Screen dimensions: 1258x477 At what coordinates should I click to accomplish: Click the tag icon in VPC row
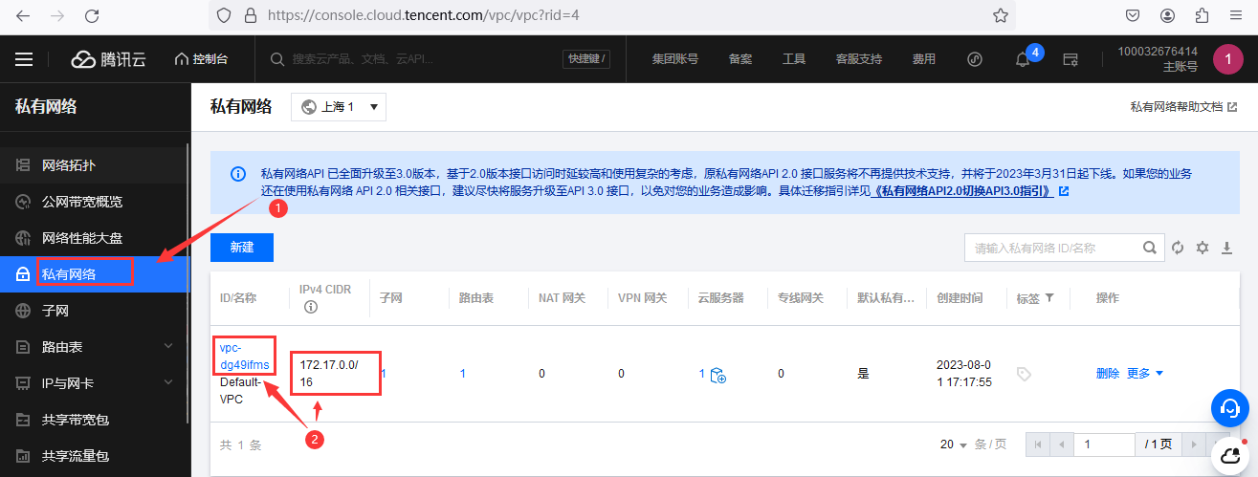(x=1024, y=374)
